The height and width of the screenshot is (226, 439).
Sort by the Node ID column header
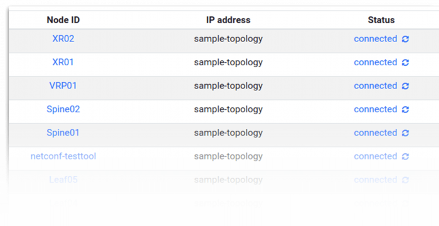point(63,20)
